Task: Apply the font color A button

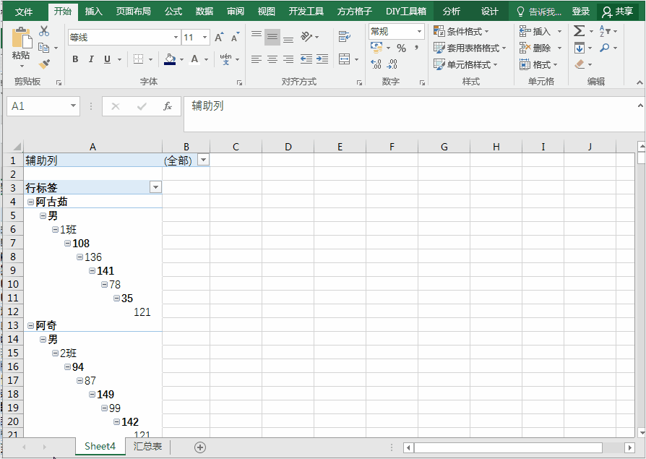Action: 194,59
